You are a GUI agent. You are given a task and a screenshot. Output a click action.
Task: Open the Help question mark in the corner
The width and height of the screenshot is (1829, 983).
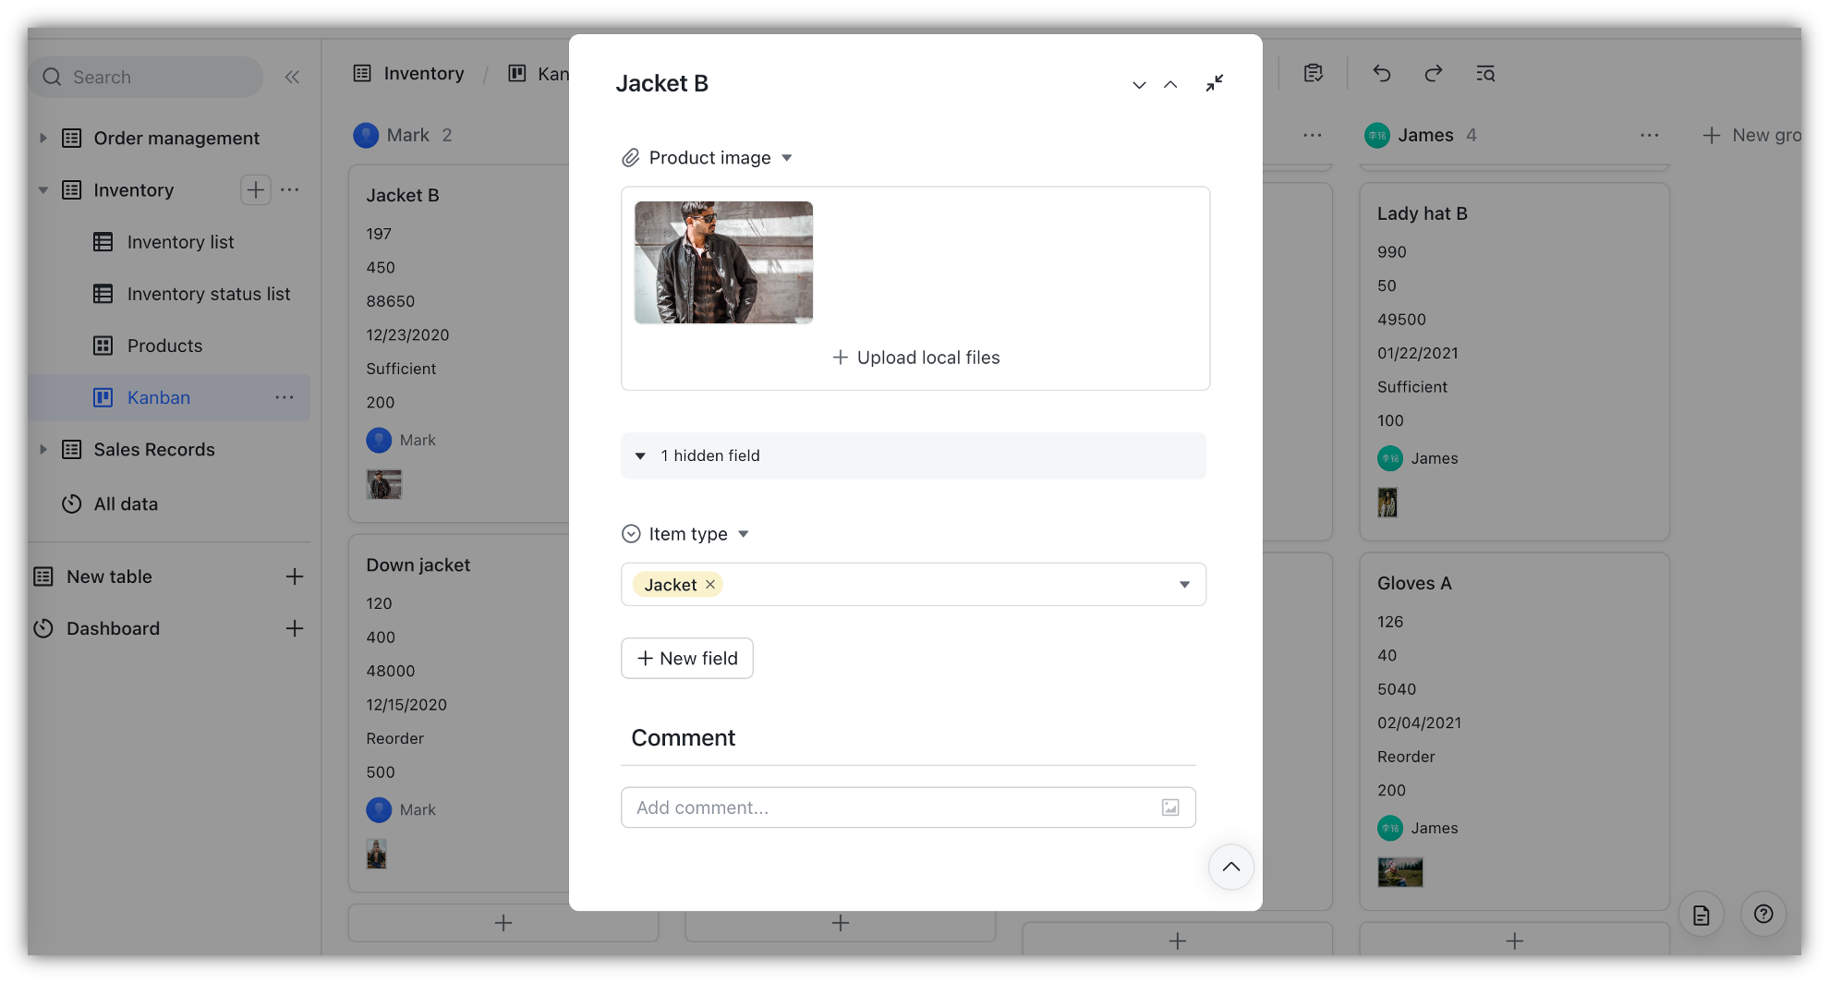(x=1763, y=914)
